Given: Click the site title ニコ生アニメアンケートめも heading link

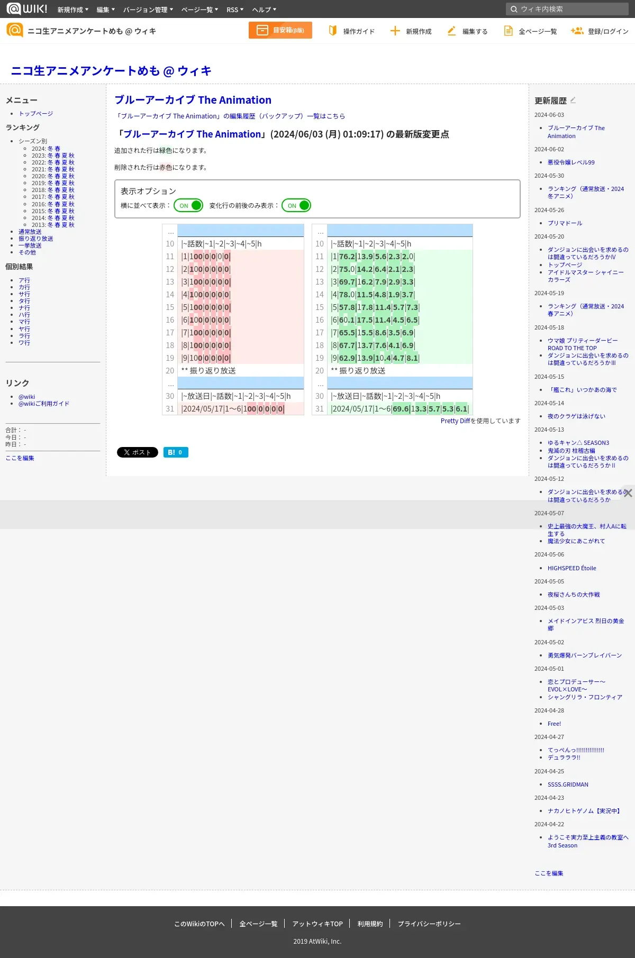Looking at the screenshot, I should (111, 70).
